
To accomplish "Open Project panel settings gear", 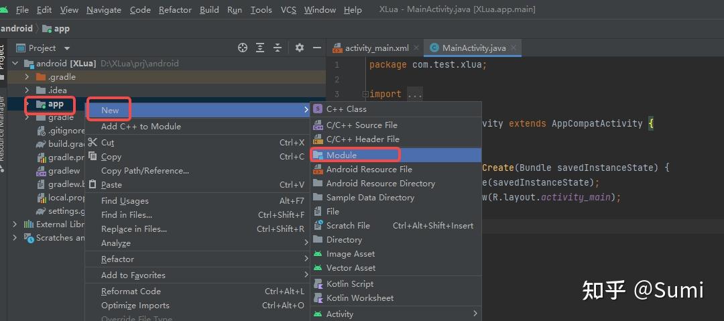I will pyautogui.click(x=299, y=48).
